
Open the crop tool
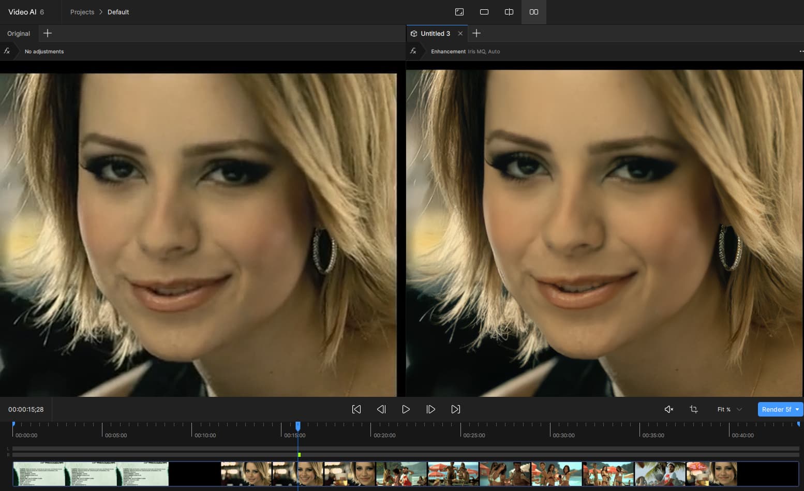pyautogui.click(x=694, y=409)
